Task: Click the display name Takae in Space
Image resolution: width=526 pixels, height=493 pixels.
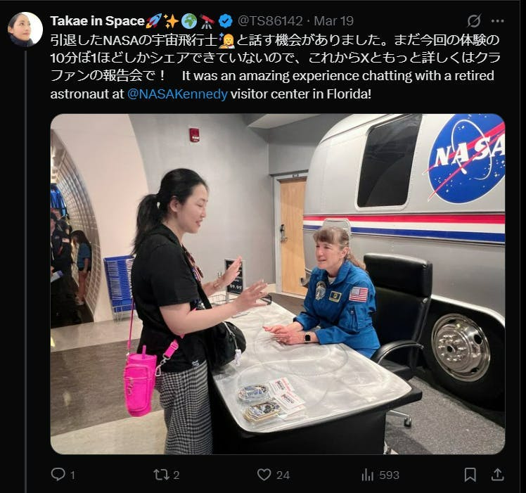Action: click(97, 21)
